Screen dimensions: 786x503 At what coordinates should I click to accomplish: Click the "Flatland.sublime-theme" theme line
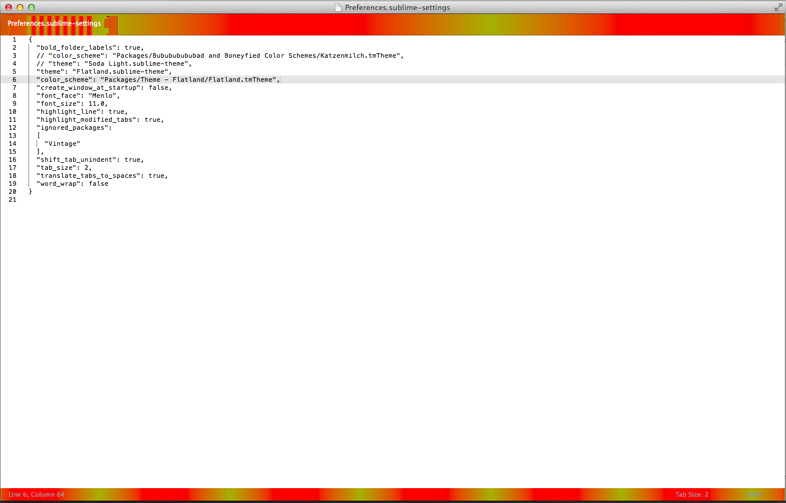(104, 72)
